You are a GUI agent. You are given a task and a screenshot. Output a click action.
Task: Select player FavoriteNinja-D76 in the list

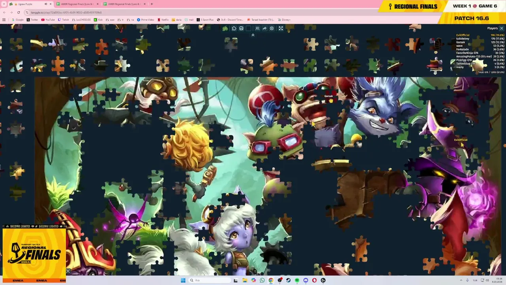480,53
